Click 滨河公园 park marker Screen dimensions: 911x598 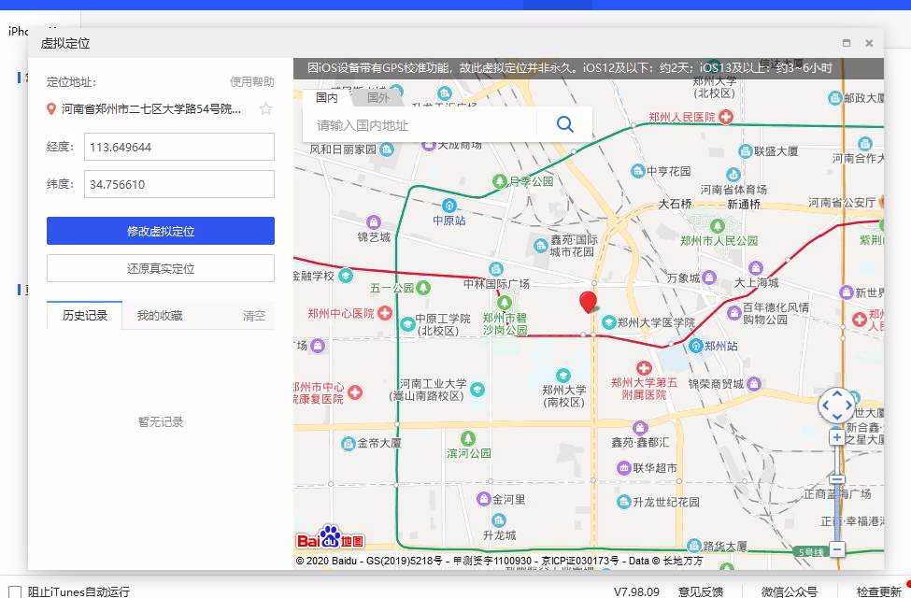[x=468, y=438]
